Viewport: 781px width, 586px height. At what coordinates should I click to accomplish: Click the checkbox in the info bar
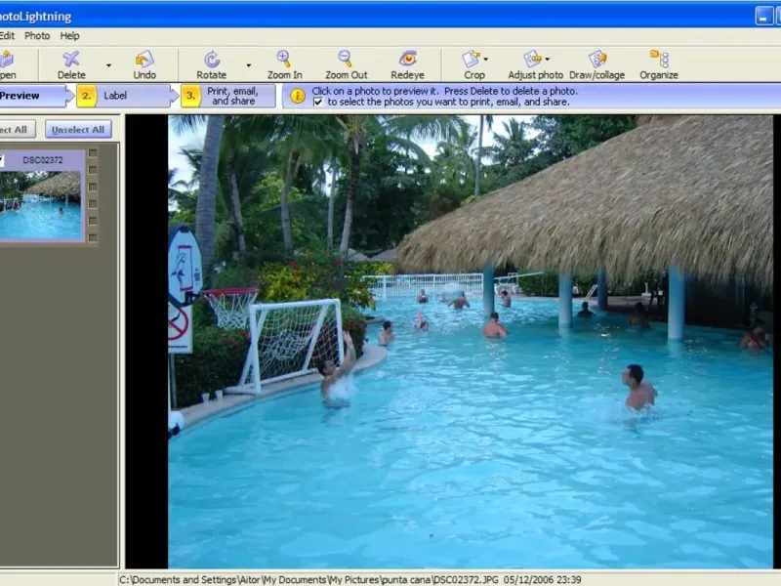[318, 102]
